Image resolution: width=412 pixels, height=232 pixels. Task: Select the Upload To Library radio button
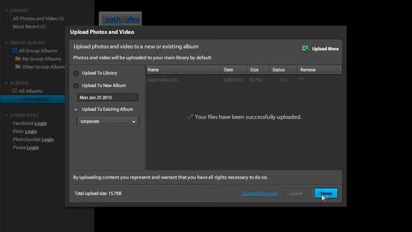76,73
